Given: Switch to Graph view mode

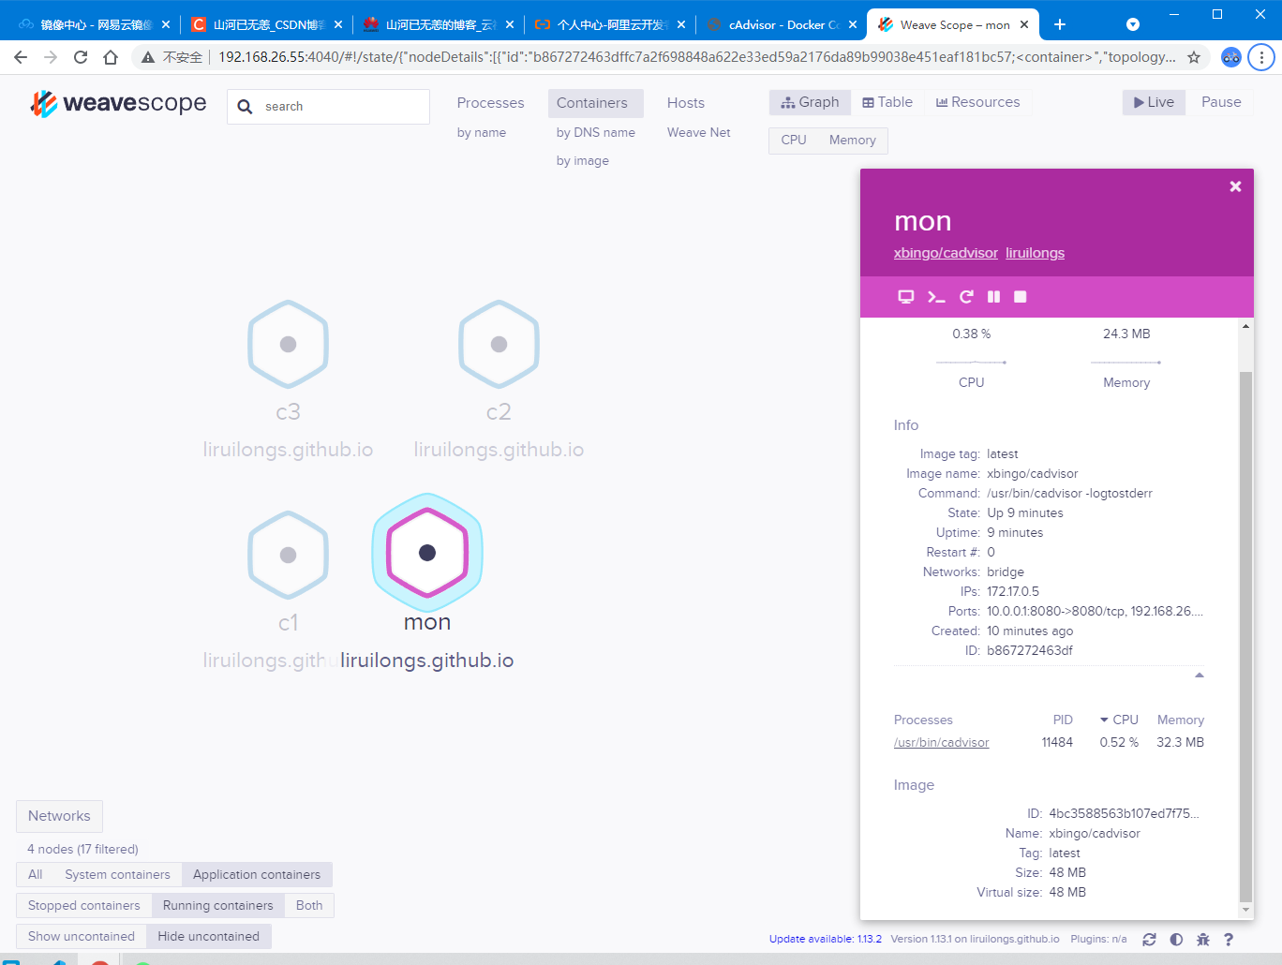Looking at the screenshot, I should [810, 102].
